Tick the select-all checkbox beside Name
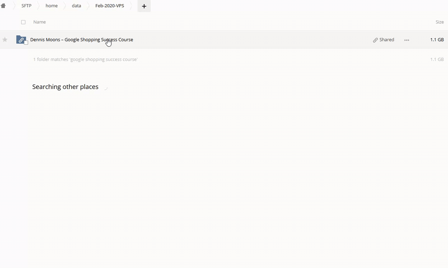448x268 pixels. coord(23,22)
